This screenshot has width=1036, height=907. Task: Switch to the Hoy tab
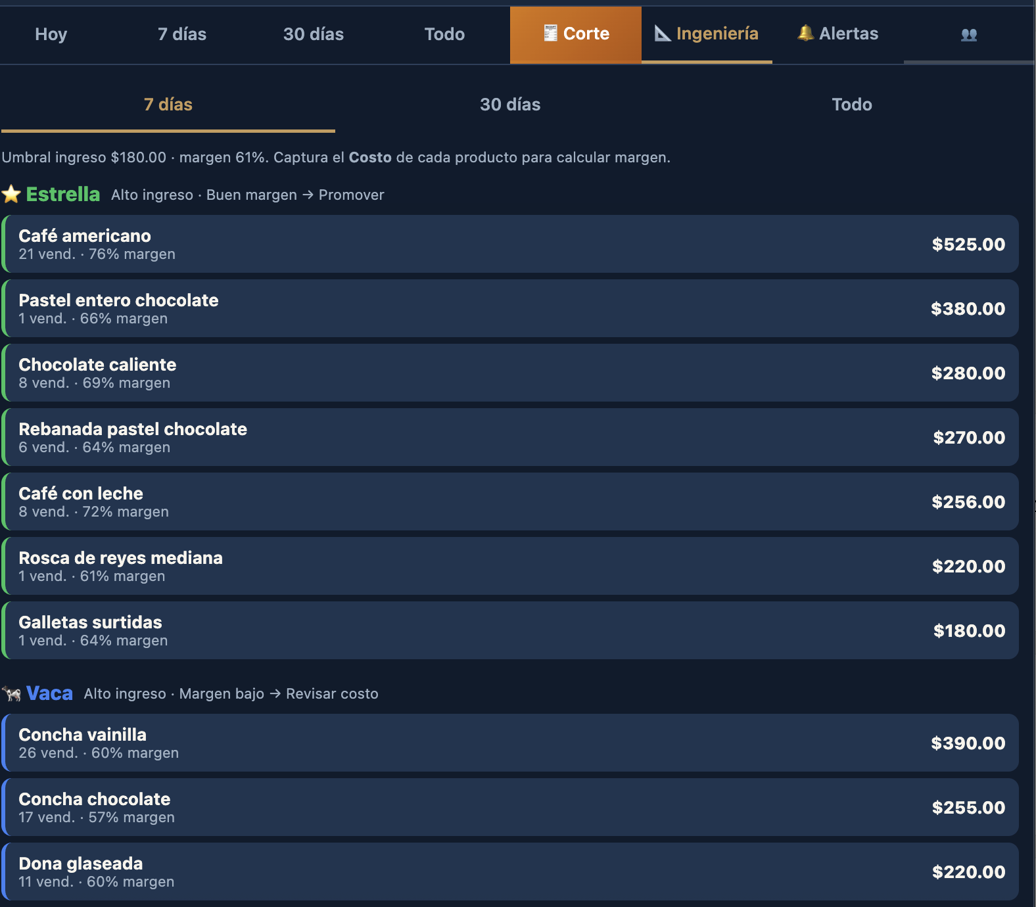51,34
